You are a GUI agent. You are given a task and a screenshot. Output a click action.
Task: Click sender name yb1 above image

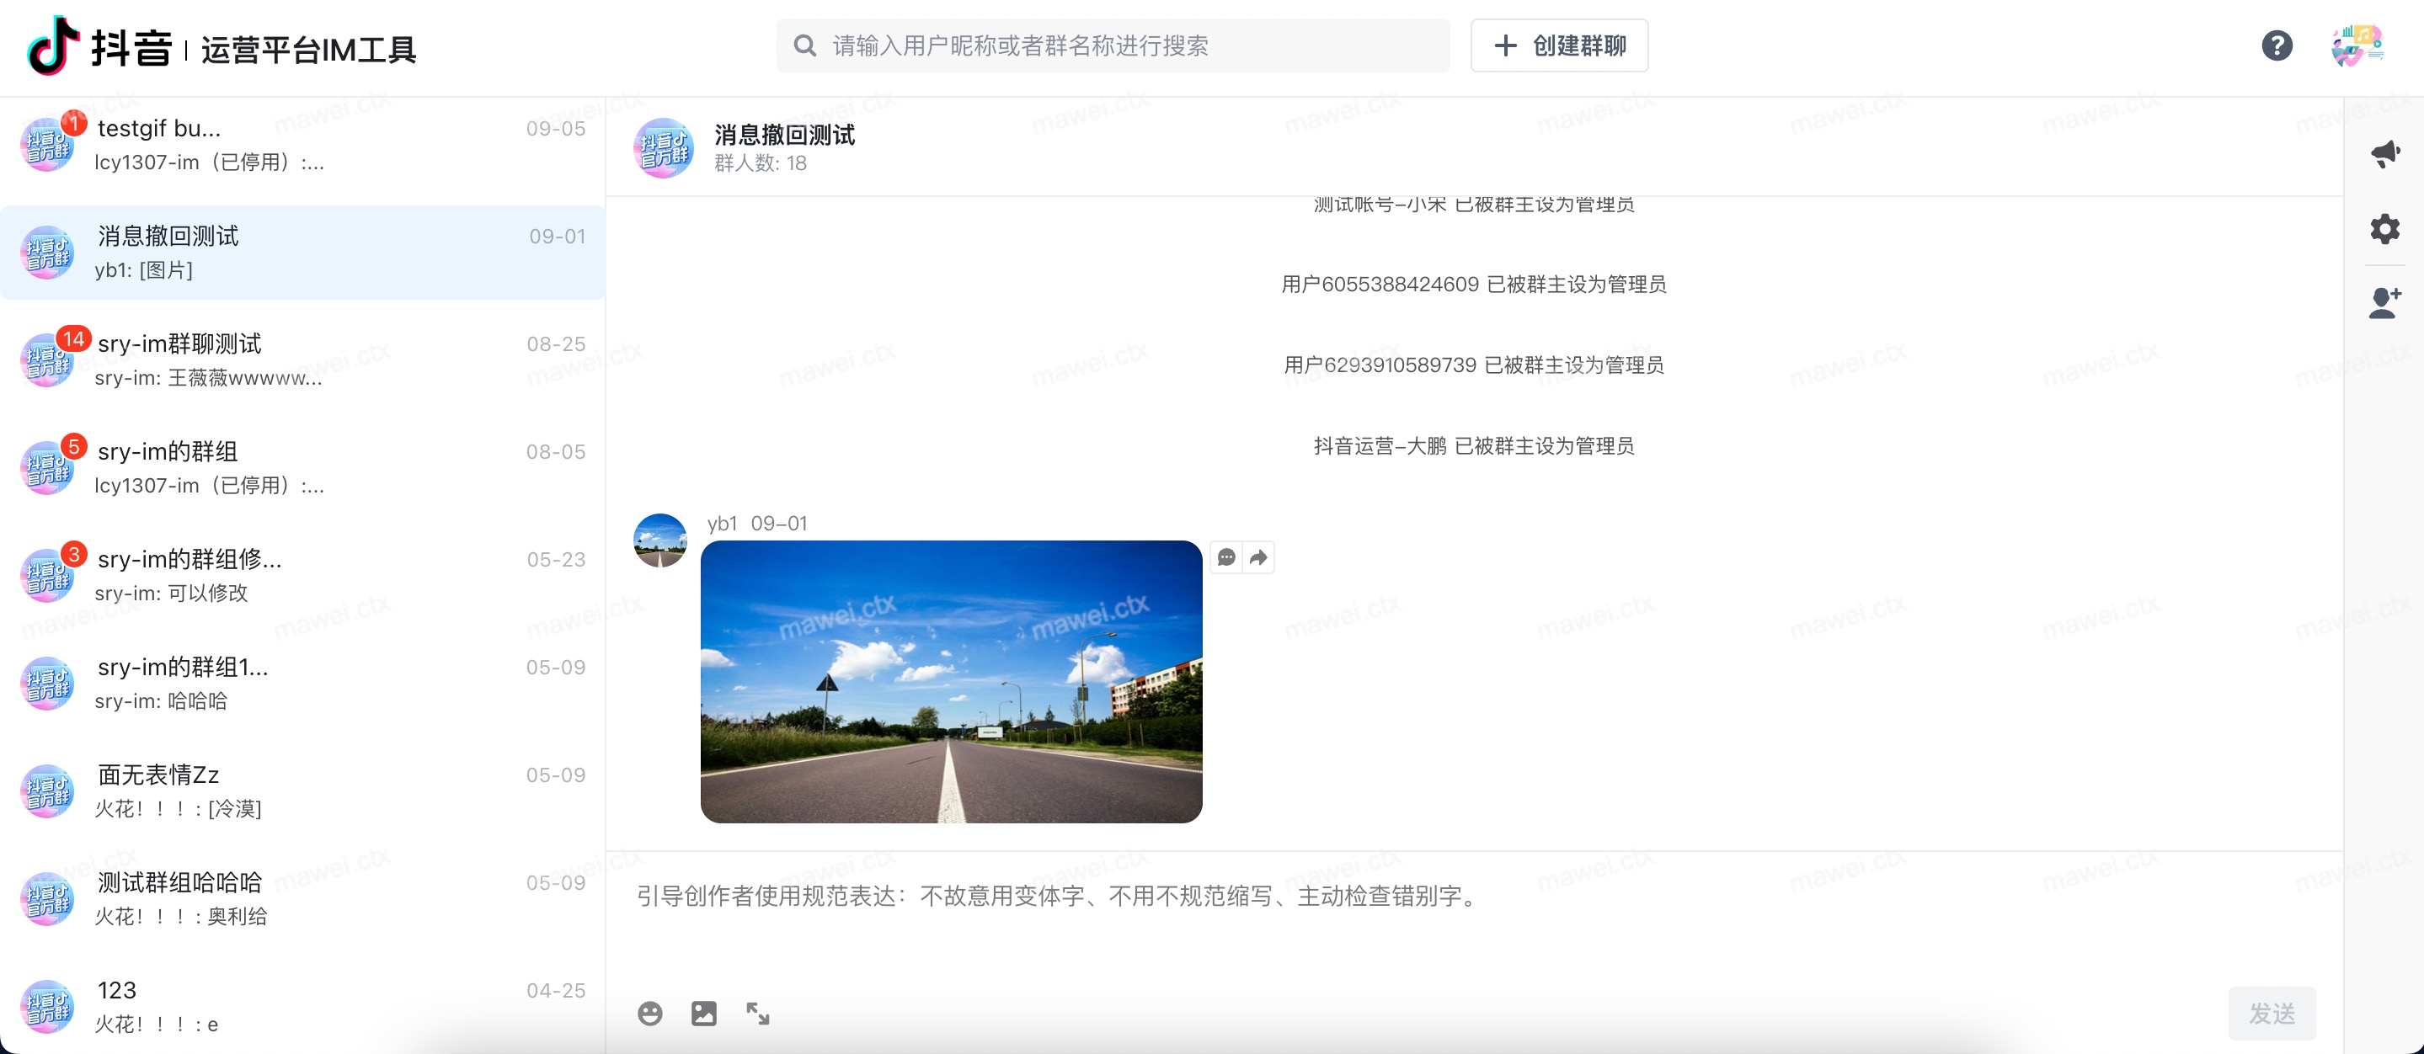point(722,523)
